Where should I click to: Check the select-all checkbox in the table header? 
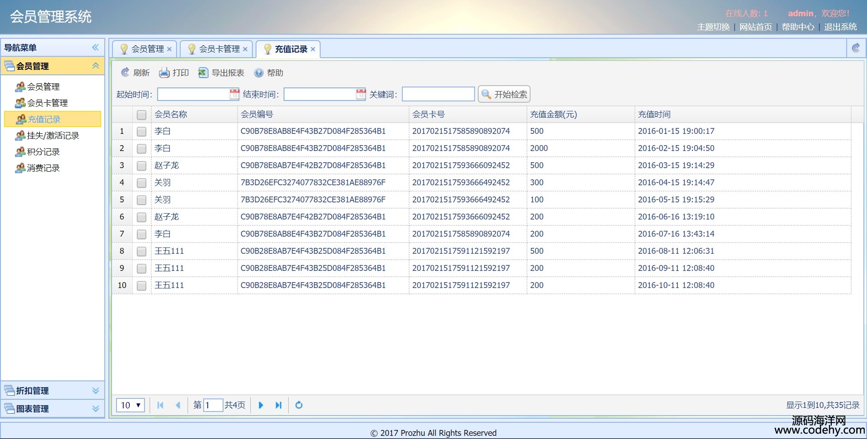[141, 115]
